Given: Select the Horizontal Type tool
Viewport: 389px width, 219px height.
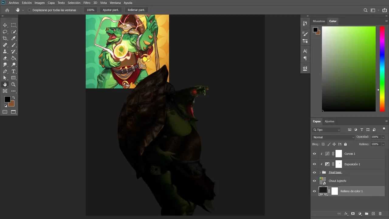Looking at the screenshot, I should pos(13,71).
